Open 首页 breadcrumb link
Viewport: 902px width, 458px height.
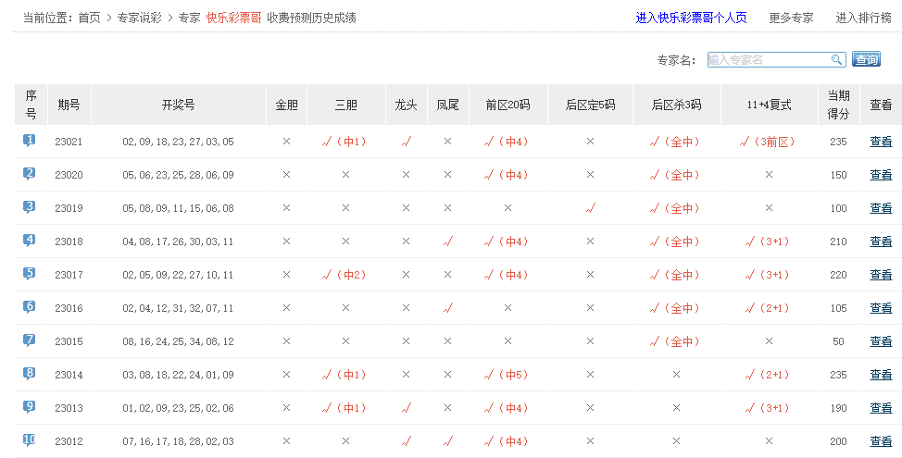tap(89, 18)
